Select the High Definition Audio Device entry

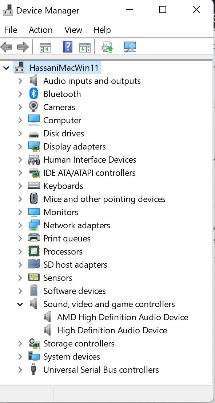pyautogui.click(x=112, y=330)
